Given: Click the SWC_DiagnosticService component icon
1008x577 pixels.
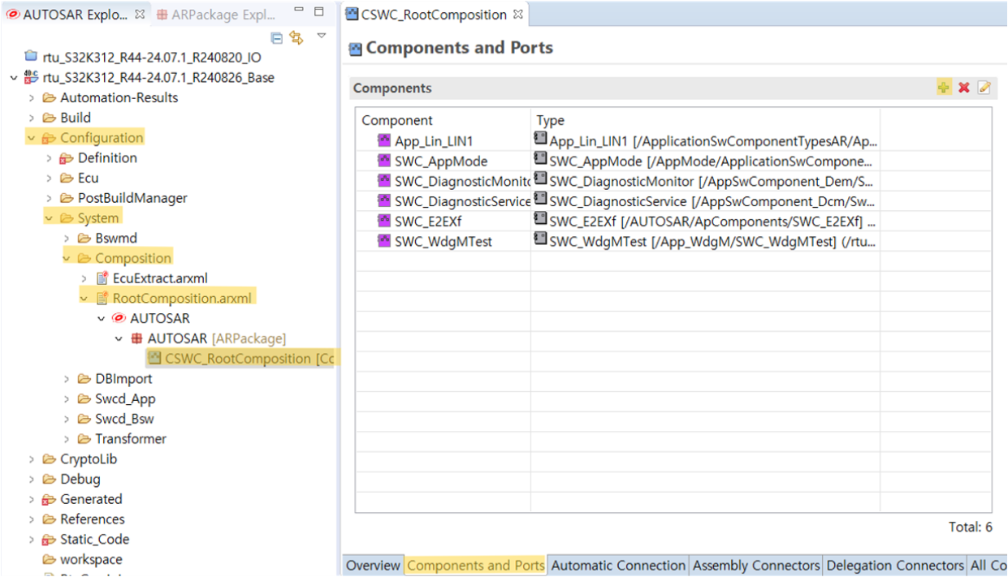Looking at the screenshot, I should point(384,200).
